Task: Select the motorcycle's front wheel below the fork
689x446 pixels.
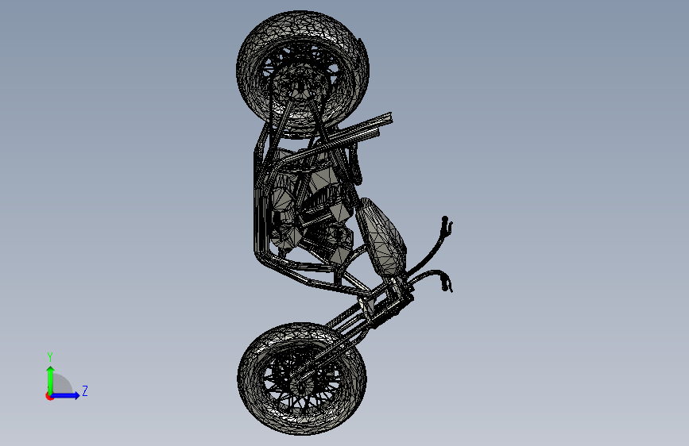Action: pos(302,379)
